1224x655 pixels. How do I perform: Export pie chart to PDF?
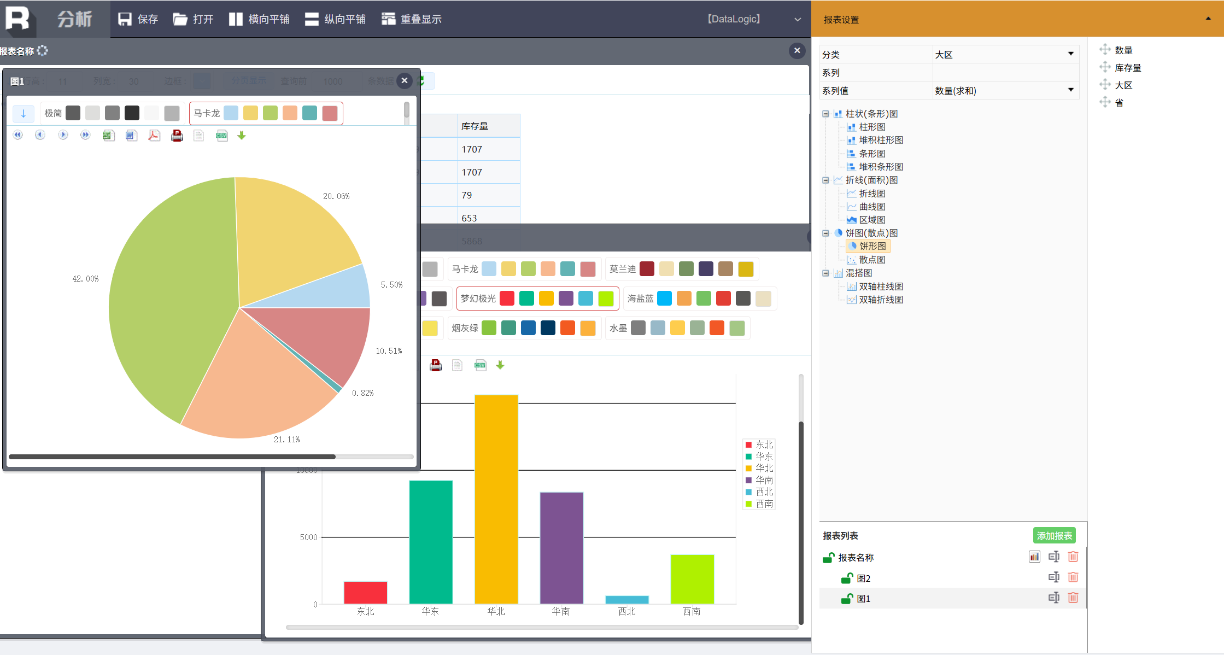tap(154, 136)
